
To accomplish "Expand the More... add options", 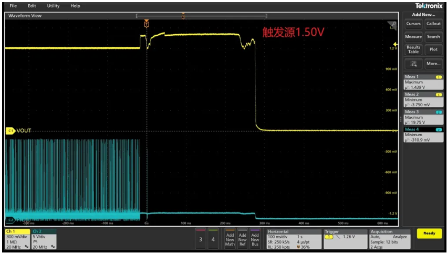I will pos(433,64).
